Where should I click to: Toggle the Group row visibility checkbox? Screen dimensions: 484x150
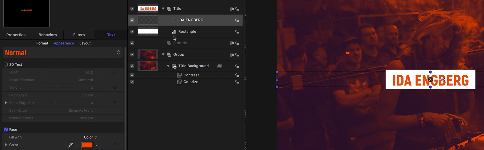pyautogui.click(x=132, y=55)
